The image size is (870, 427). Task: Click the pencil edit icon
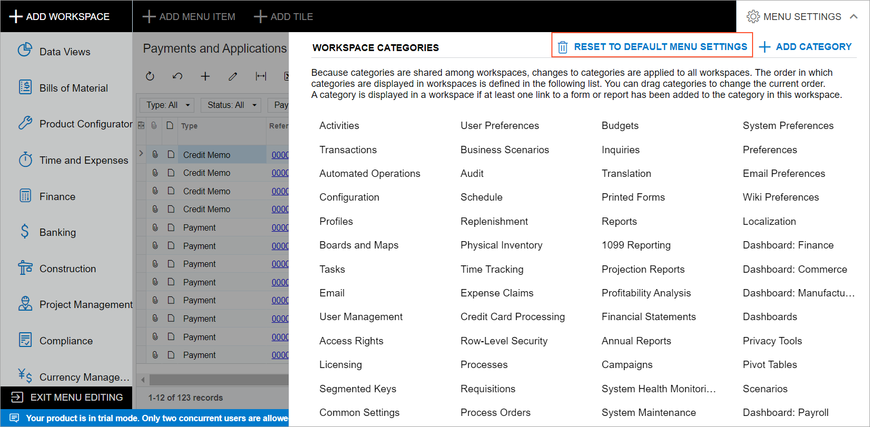[233, 76]
